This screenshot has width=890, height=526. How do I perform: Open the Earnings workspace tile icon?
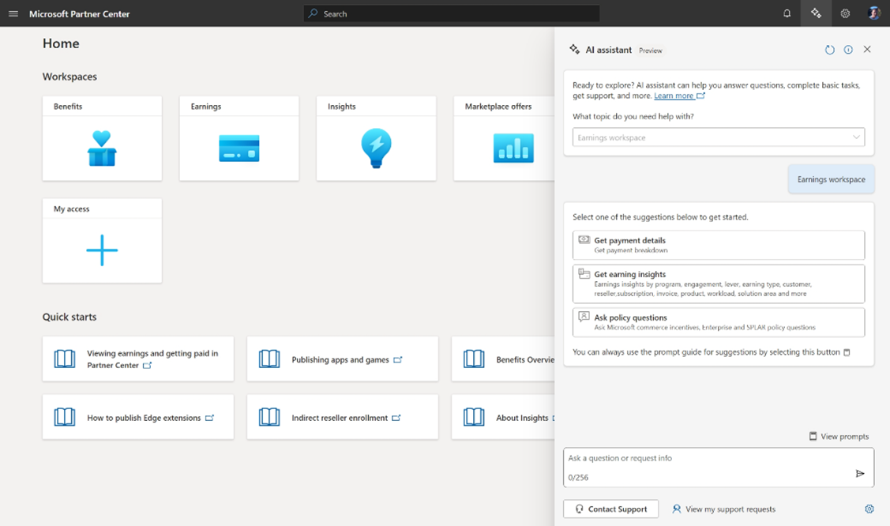tap(238, 148)
